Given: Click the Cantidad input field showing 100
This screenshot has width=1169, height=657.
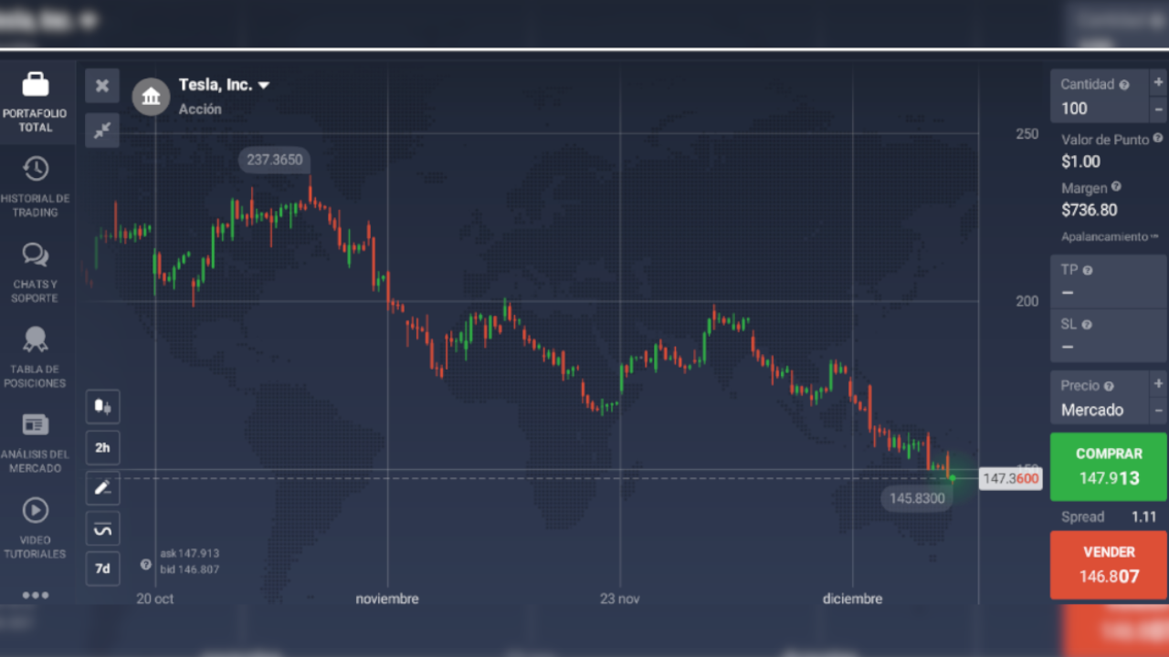Looking at the screenshot, I should tap(1099, 108).
